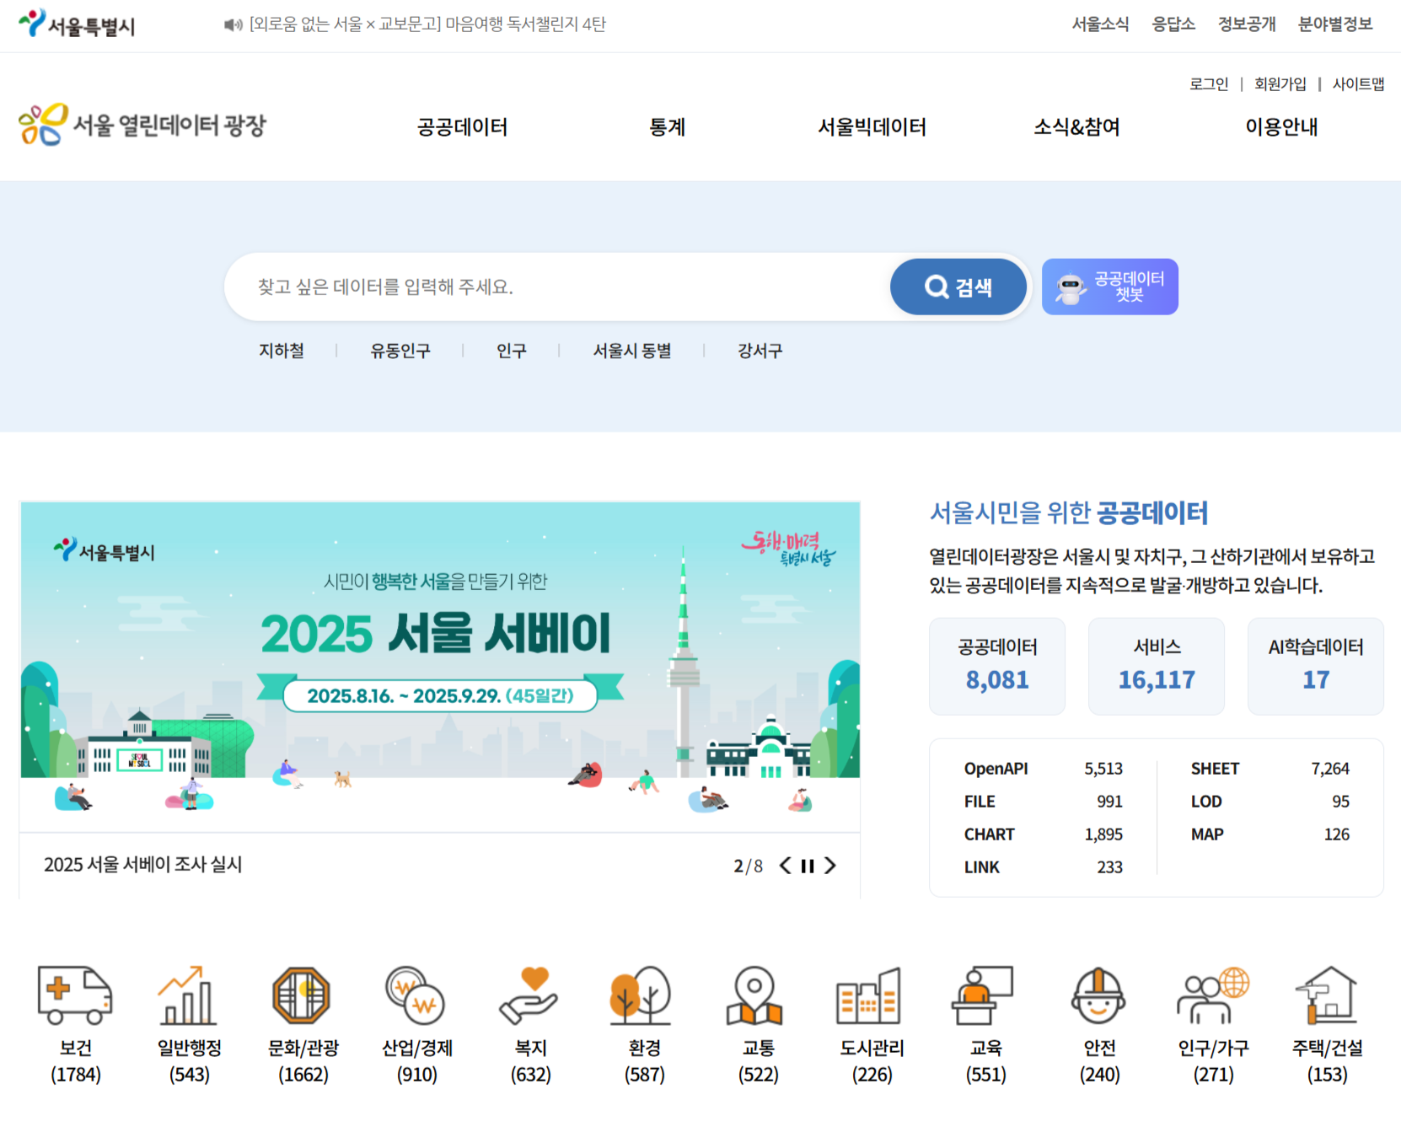Focus the data search input field

(x=556, y=287)
